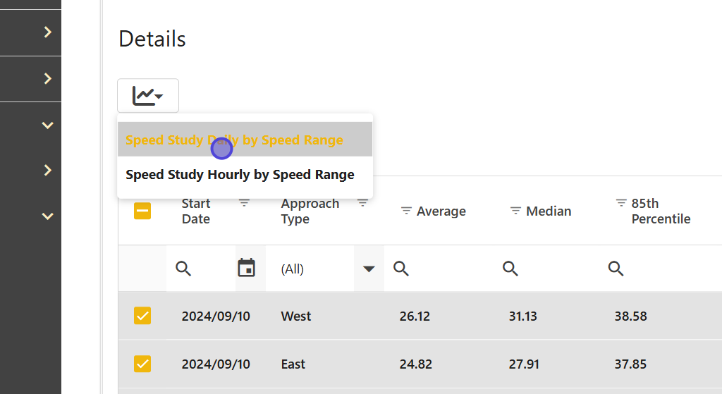This screenshot has width=722, height=394.
Task: Click the Average column search icon
Action: point(401,269)
